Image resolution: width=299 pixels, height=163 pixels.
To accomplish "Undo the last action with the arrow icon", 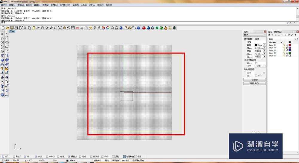I will point(38,28).
